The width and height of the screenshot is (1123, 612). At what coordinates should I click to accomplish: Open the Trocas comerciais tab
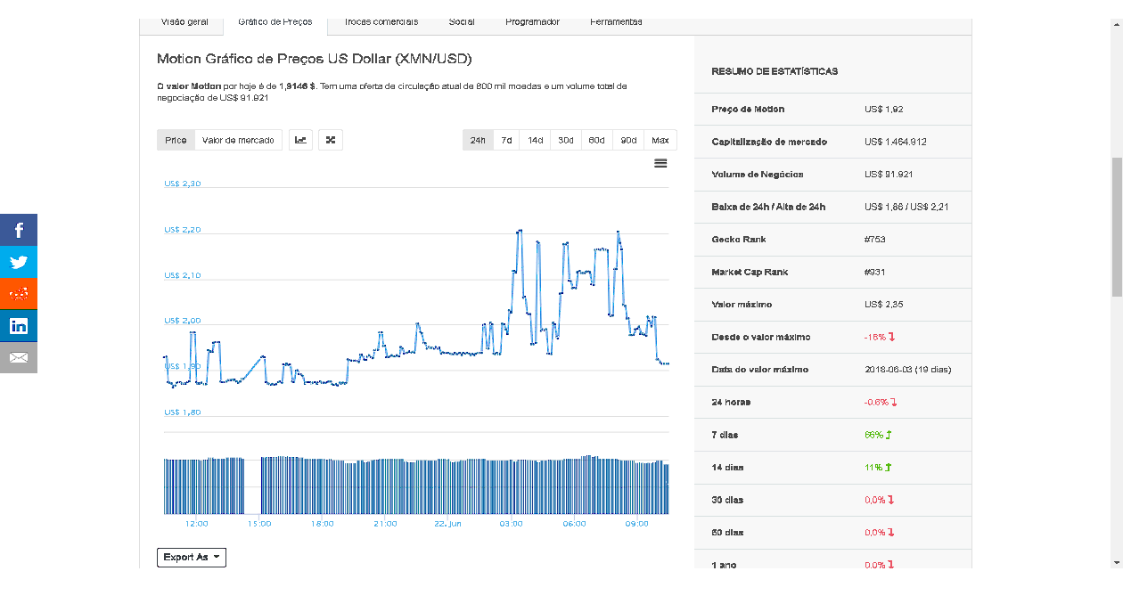tap(381, 22)
